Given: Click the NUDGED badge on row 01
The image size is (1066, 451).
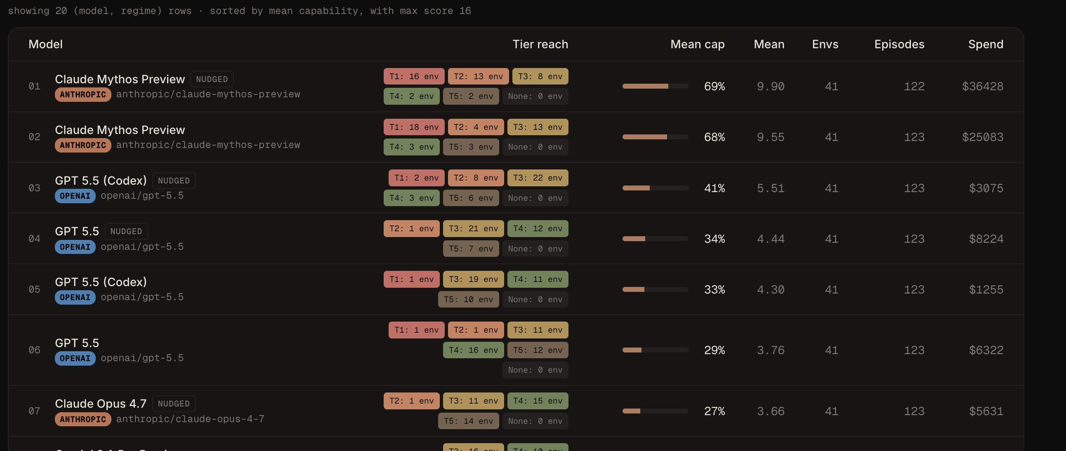Looking at the screenshot, I should pos(212,79).
